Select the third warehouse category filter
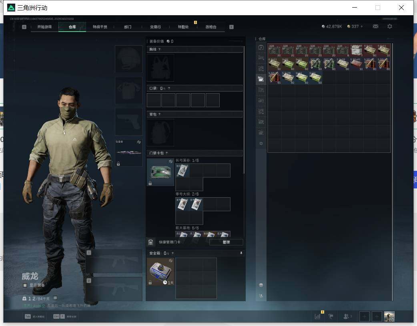This screenshot has width=417, height=326. click(x=261, y=69)
